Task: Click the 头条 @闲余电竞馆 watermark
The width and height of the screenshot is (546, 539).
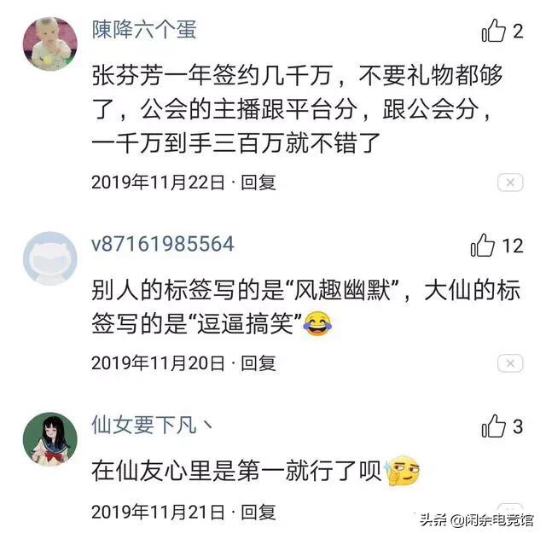Action: click(476, 520)
